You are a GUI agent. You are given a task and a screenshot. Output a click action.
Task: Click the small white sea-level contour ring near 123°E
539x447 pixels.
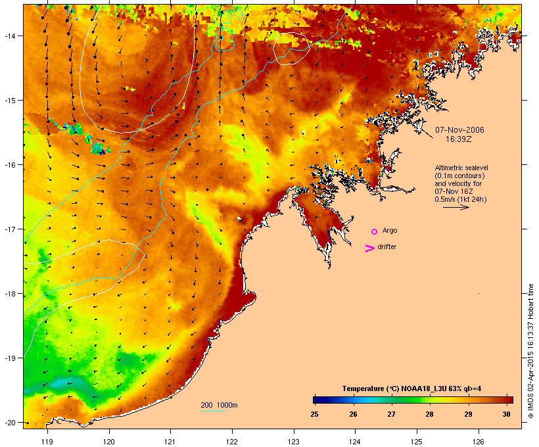click(291, 49)
